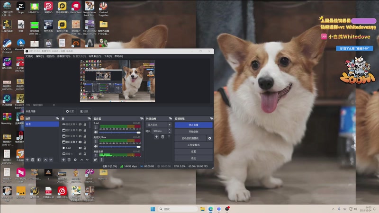Open the 淡入淡出 transition type dropdown

pos(159,125)
